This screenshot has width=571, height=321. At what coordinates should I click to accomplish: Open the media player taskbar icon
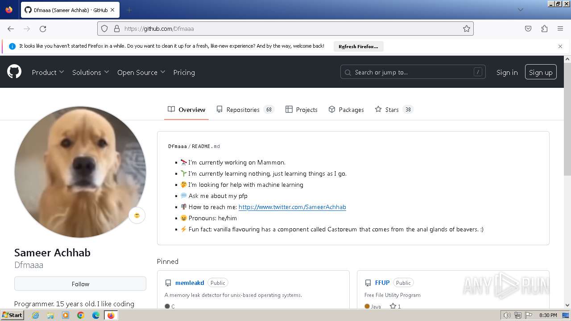66,315
